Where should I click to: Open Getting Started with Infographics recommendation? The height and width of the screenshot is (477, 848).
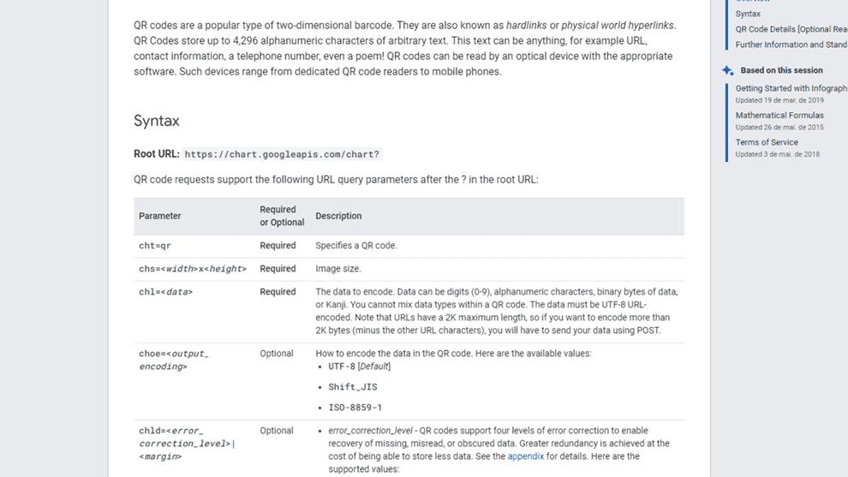coord(791,88)
